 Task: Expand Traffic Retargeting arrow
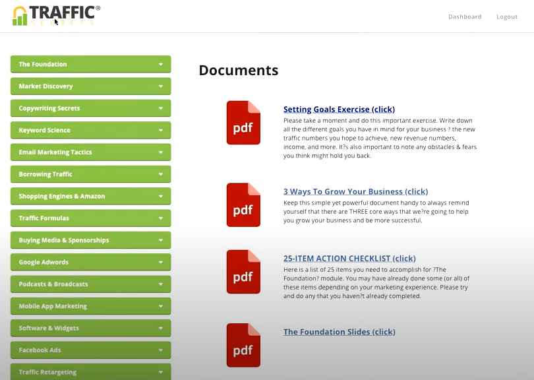161,372
